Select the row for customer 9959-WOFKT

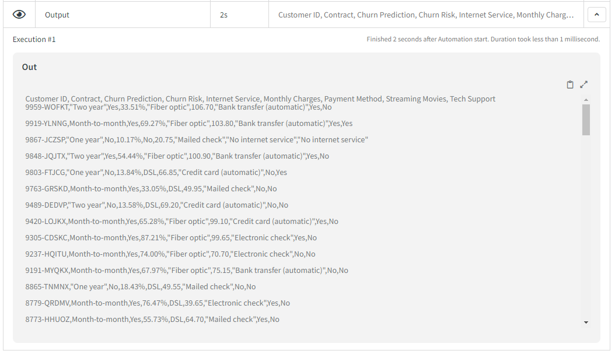(175, 107)
